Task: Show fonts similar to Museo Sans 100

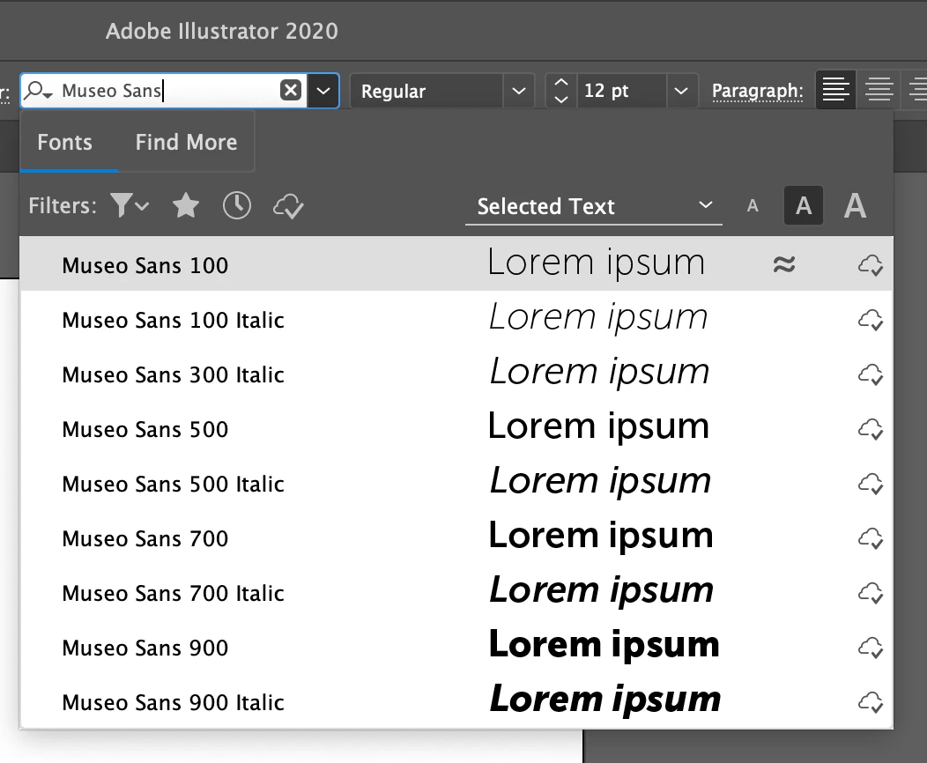Action: [784, 264]
